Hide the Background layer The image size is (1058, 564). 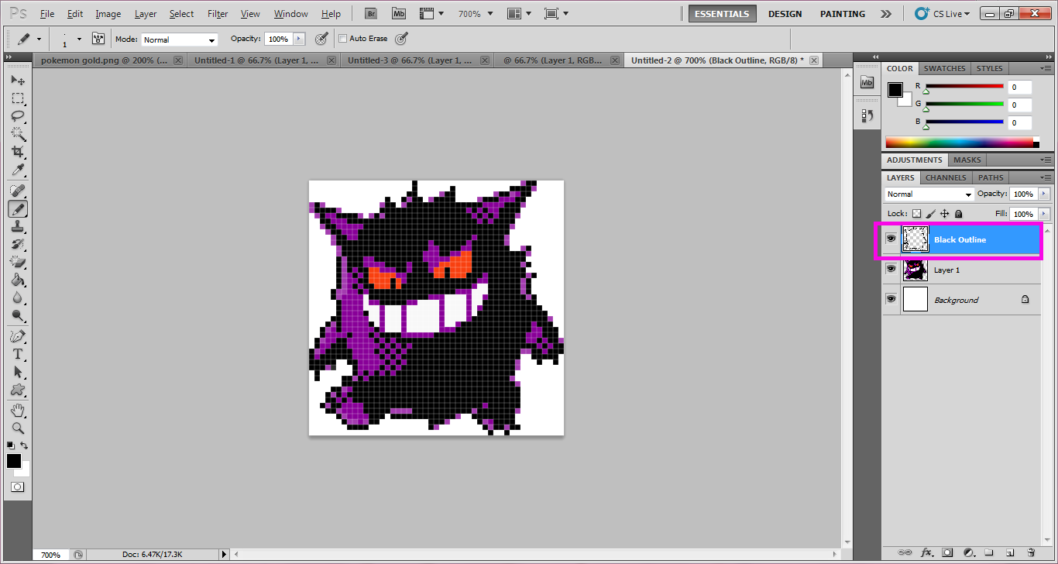[x=891, y=298]
